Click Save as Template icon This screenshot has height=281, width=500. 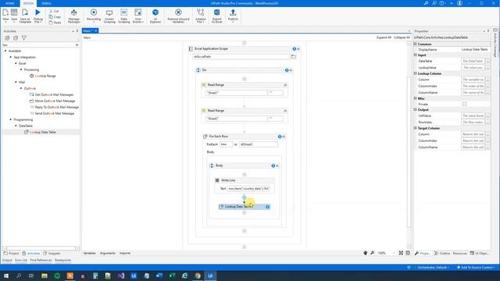(25, 12)
